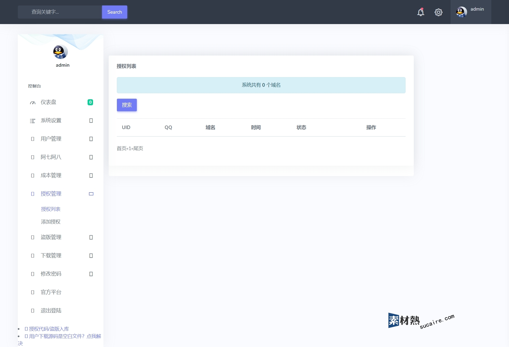Click the 操作 column header
This screenshot has width=509, height=347.
[371, 127]
